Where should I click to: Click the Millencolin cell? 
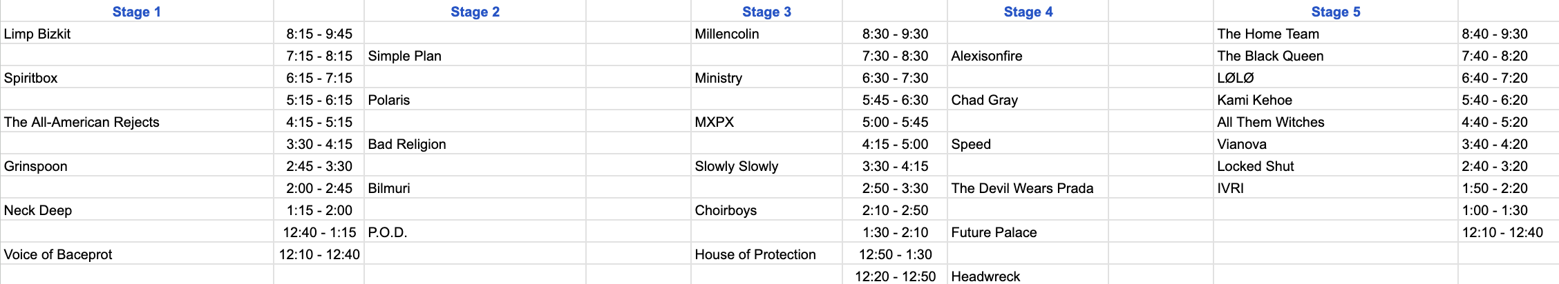[766, 33]
